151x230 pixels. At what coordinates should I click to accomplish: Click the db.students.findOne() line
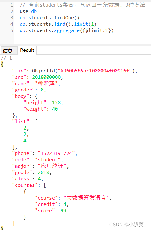click(49, 18)
